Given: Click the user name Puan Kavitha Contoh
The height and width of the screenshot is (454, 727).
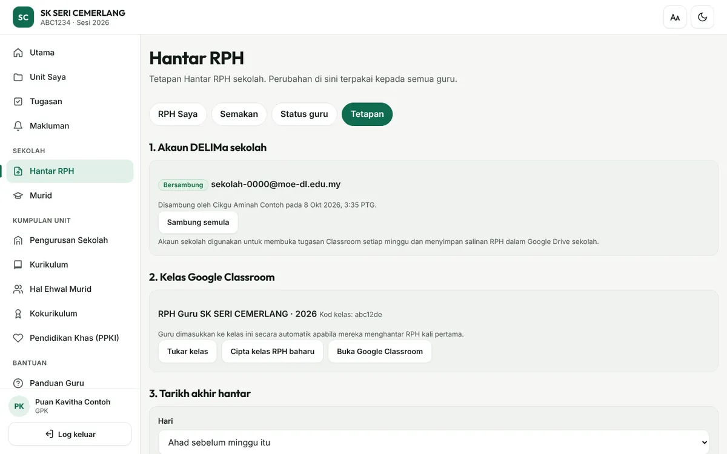Looking at the screenshot, I should tap(73, 402).
